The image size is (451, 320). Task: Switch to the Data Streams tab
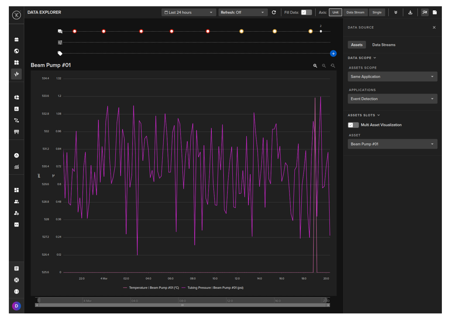point(384,45)
